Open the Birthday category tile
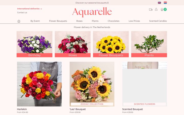Viewport: 184px width, 115px height. 34,44
